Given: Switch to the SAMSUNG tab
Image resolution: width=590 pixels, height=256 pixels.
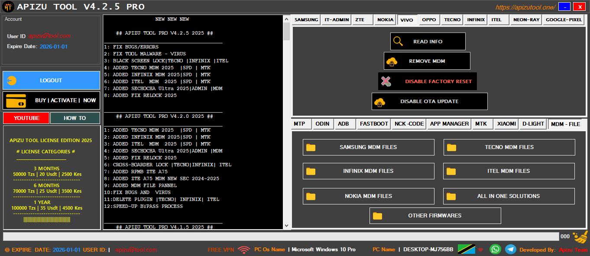Looking at the screenshot, I should tap(306, 20).
